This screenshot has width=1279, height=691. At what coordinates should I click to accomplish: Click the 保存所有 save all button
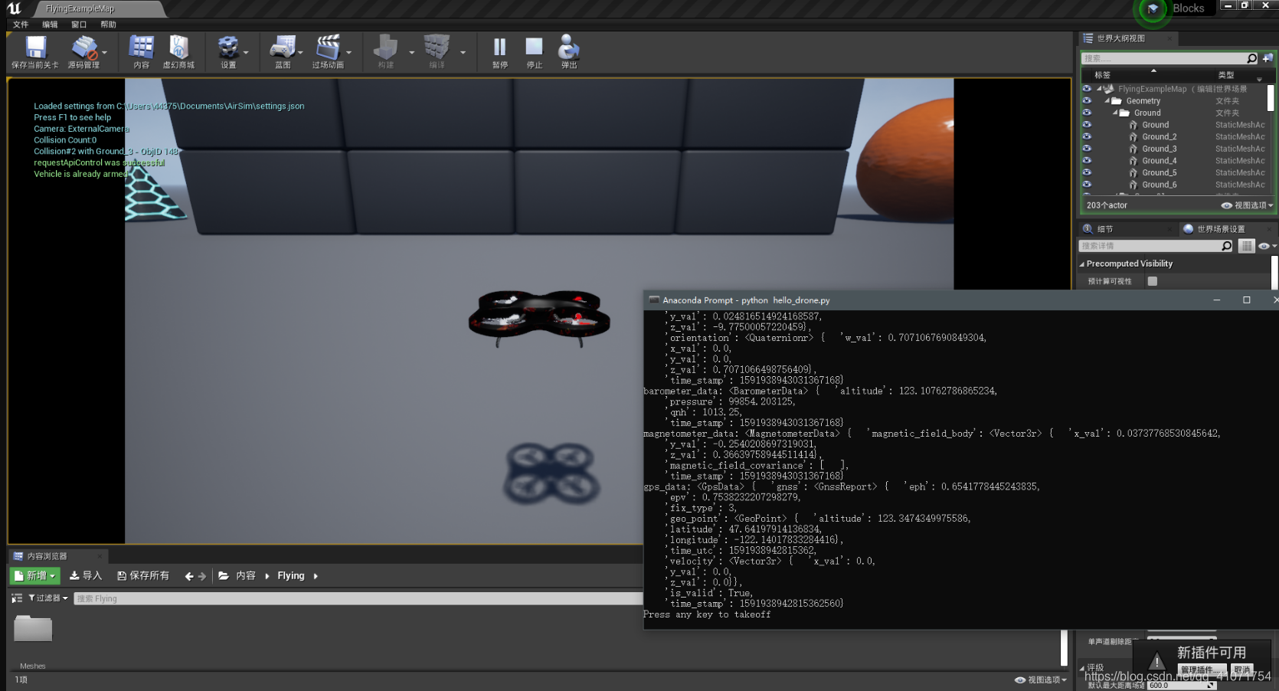pyautogui.click(x=144, y=575)
